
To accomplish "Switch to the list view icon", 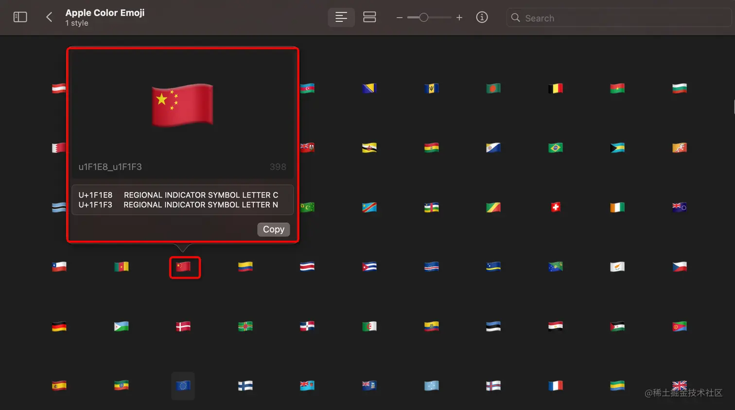I will tap(341, 17).
